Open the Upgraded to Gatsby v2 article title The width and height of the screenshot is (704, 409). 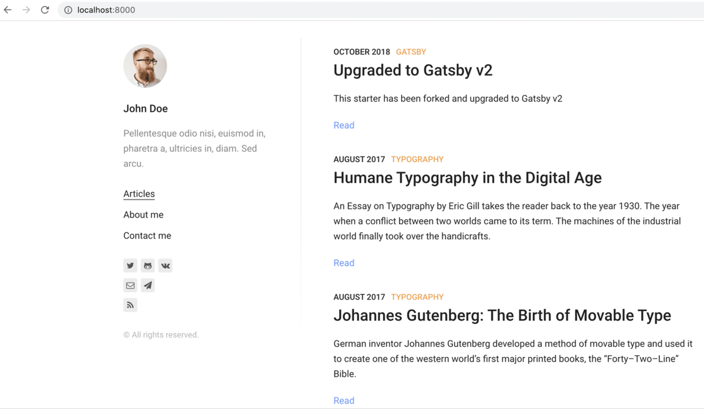412,70
